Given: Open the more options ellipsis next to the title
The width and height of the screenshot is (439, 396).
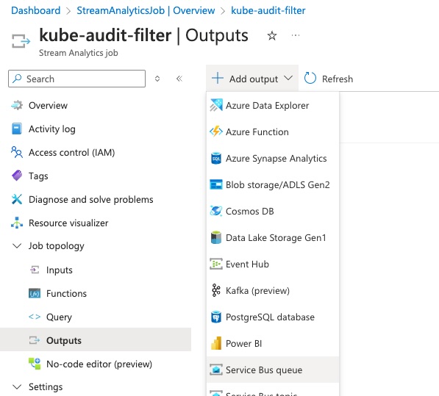Looking at the screenshot, I should pos(296,35).
